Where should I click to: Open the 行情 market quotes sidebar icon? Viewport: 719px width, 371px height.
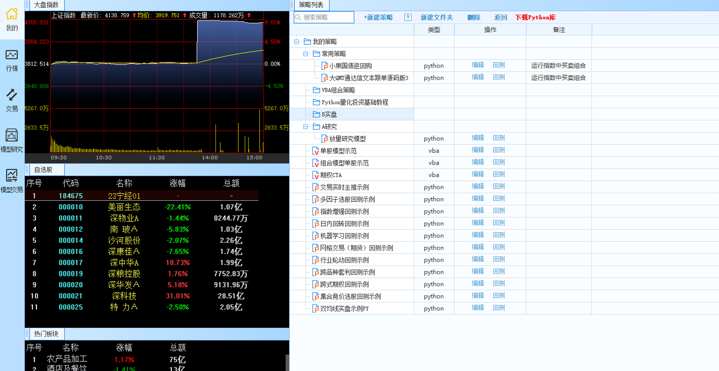(x=12, y=55)
